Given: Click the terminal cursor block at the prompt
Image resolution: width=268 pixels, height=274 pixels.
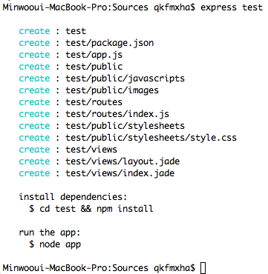Looking at the screenshot, I should [203, 268].
